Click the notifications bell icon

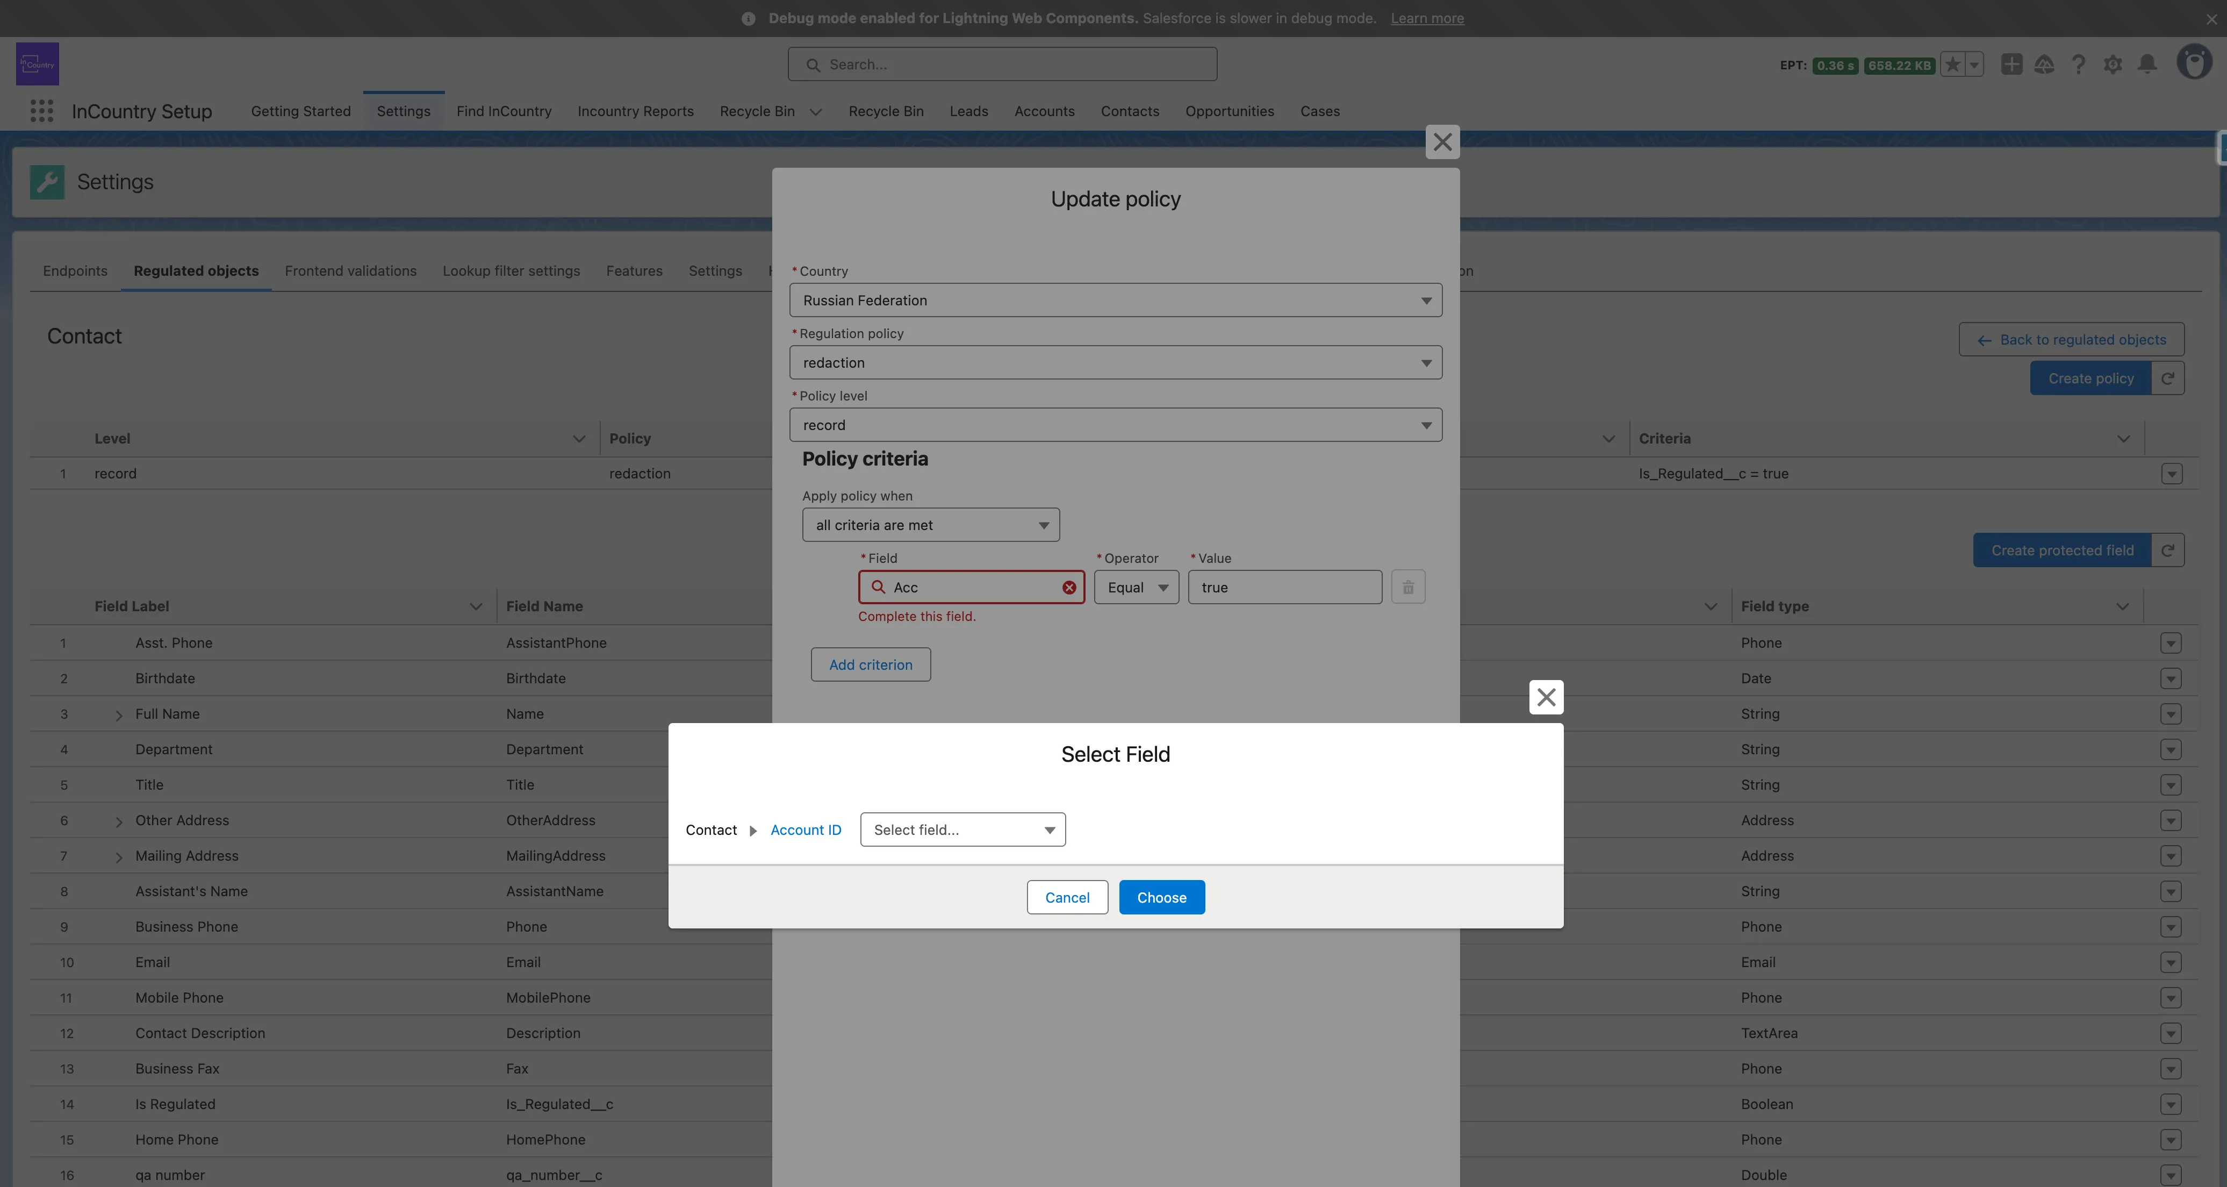[x=2146, y=65]
